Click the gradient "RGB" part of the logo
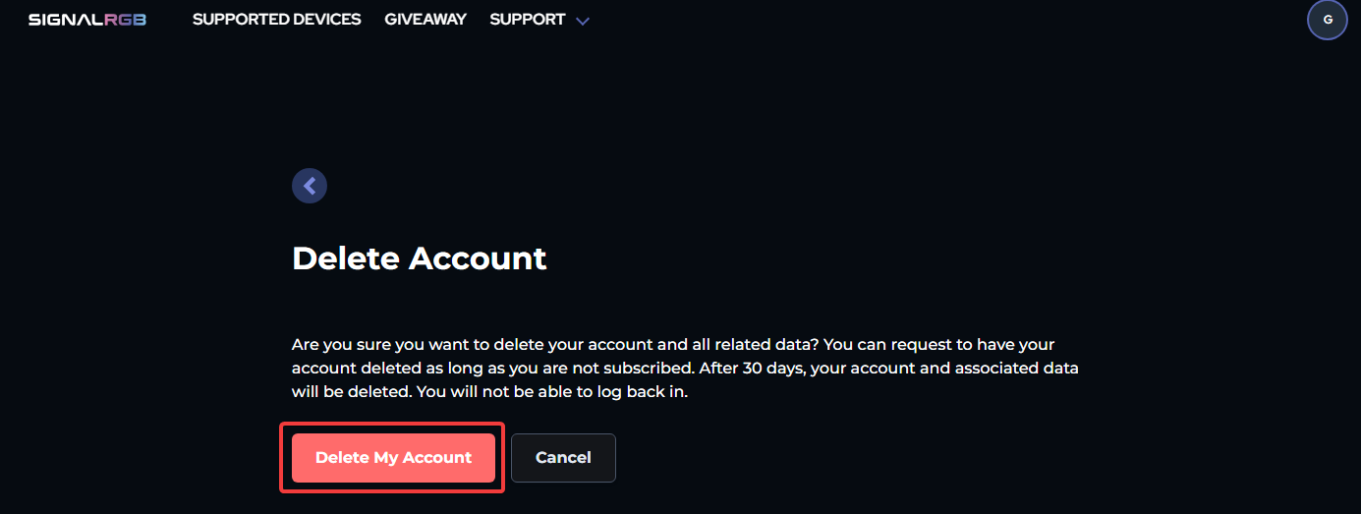This screenshot has width=1361, height=514. 126,20
